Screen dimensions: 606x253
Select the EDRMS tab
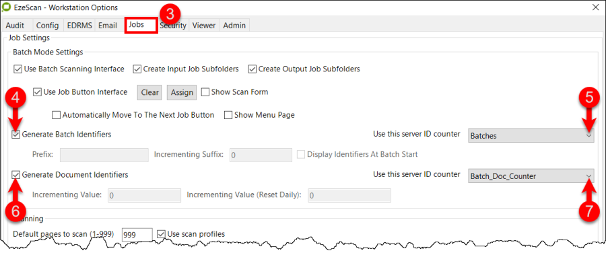pos(79,26)
